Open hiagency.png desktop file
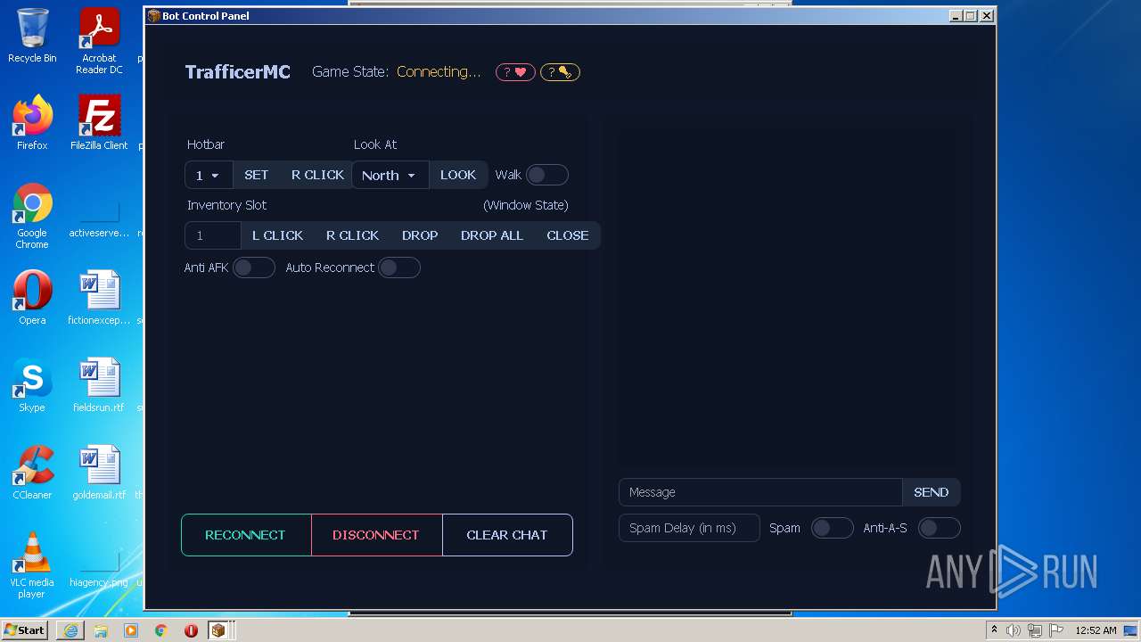The image size is (1141, 642). [99, 571]
